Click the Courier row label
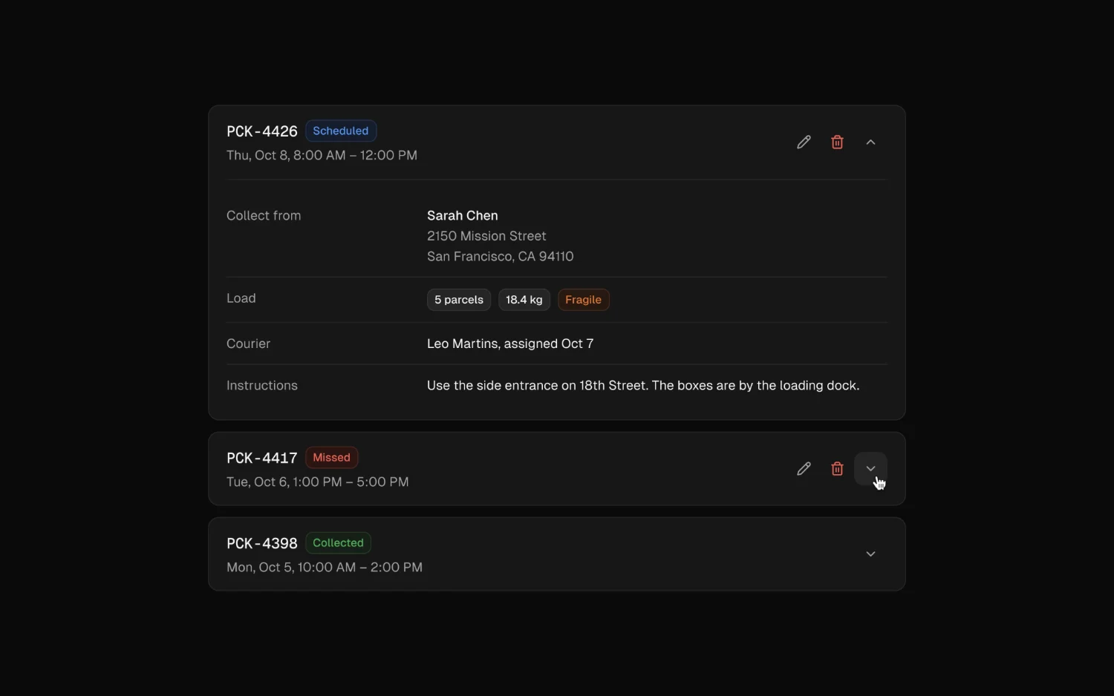 (x=248, y=344)
